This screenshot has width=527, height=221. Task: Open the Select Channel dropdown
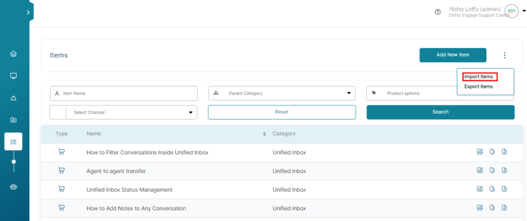pyautogui.click(x=124, y=112)
